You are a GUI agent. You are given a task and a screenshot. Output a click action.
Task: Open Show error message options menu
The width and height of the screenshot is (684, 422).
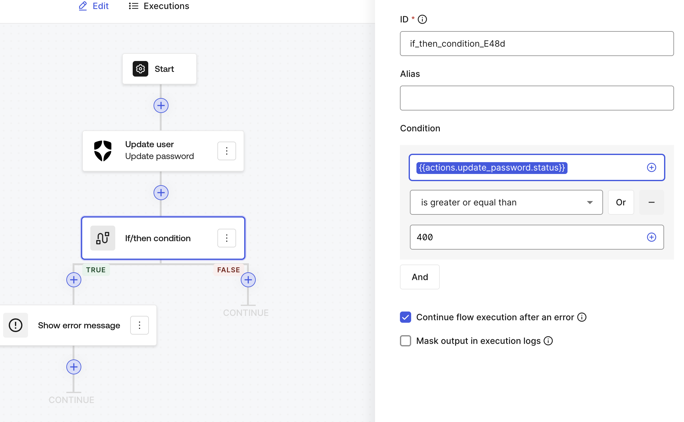tap(140, 325)
